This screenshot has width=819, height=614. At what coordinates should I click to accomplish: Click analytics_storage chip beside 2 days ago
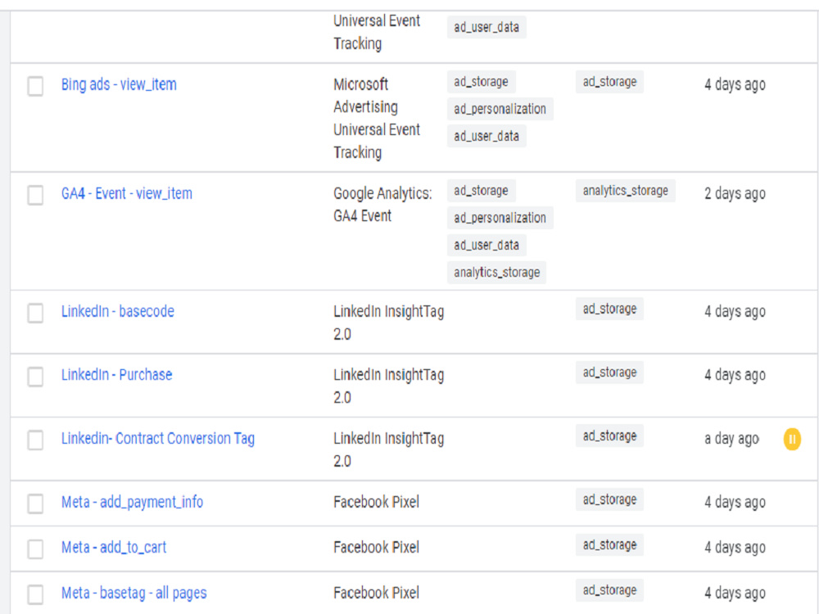pyautogui.click(x=626, y=191)
